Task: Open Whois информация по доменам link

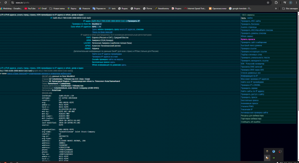Action: click(109, 65)
